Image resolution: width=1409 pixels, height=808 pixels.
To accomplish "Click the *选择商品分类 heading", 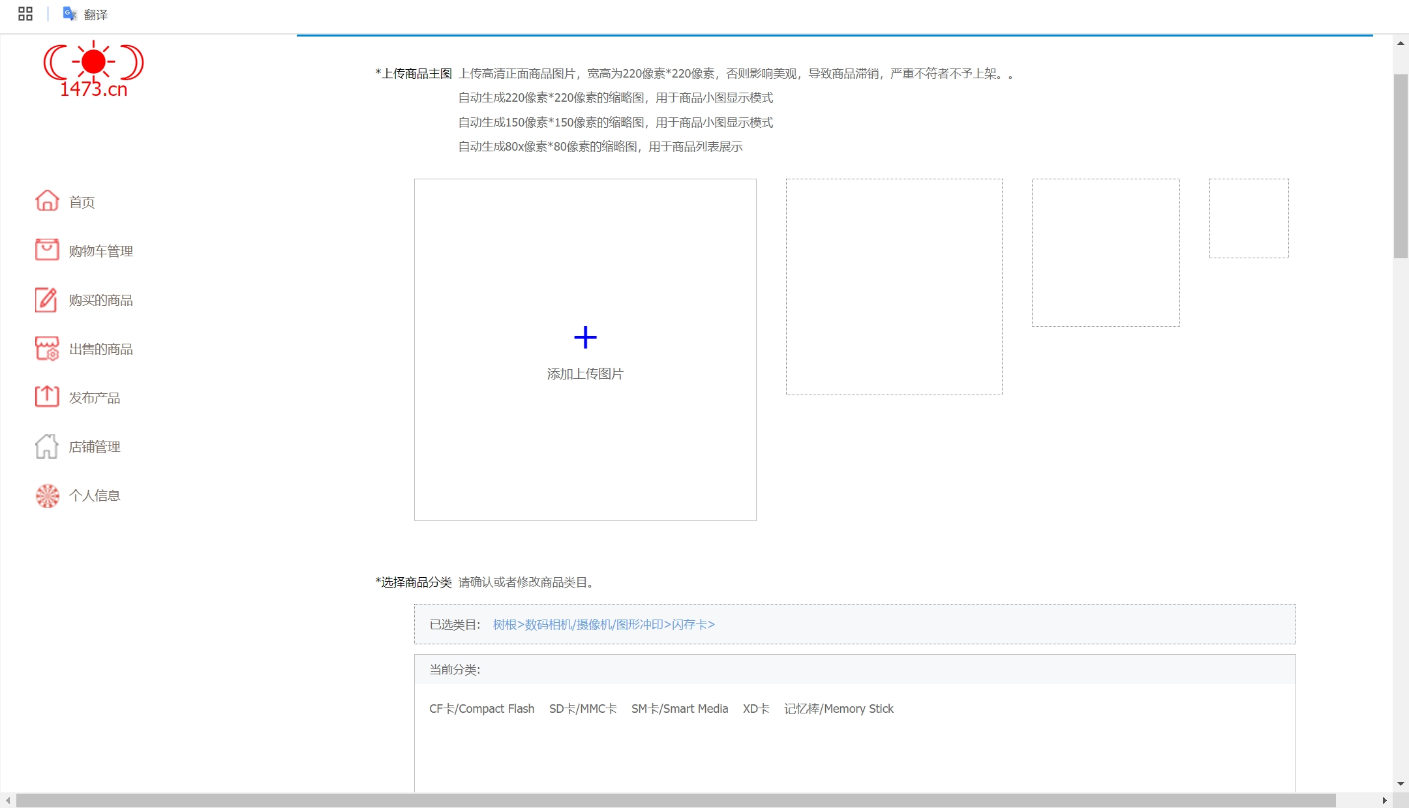I will click(x=414, y=582).
